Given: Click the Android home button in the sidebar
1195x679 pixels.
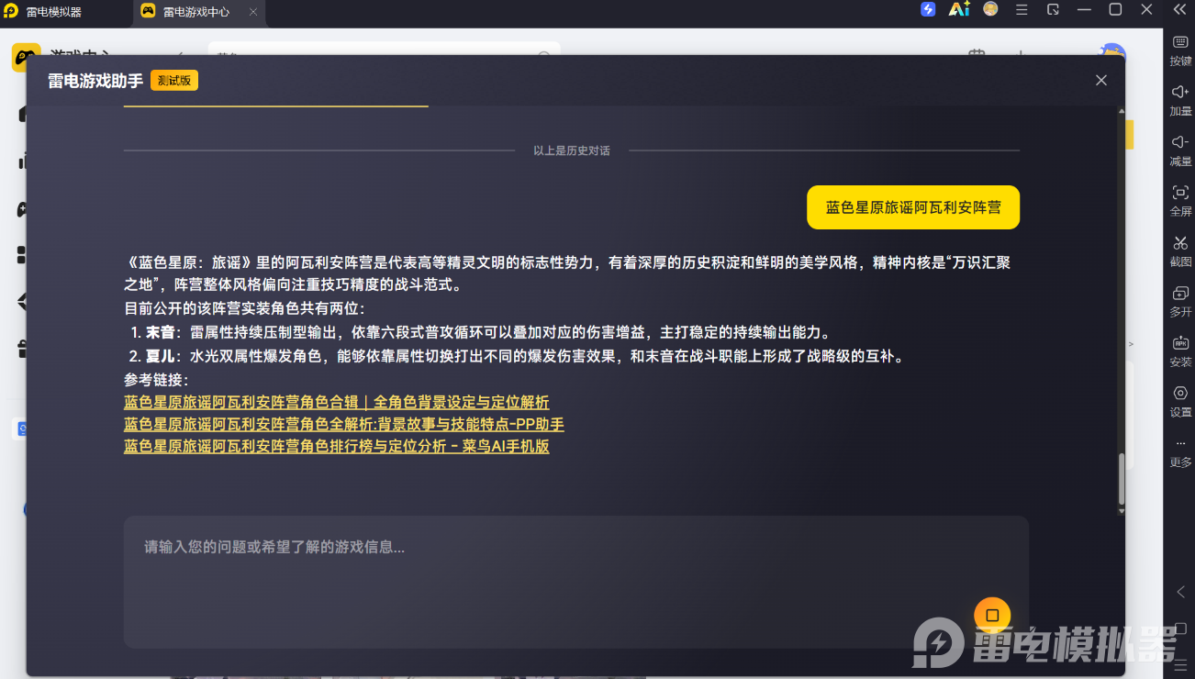Looking at the screenshot, I should pos(1181,629).
